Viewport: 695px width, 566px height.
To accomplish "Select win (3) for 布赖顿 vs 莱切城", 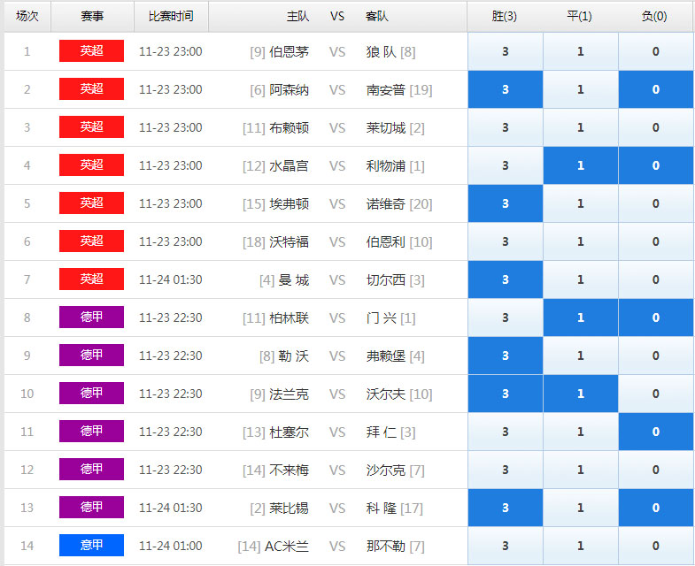I will point(506,127).
